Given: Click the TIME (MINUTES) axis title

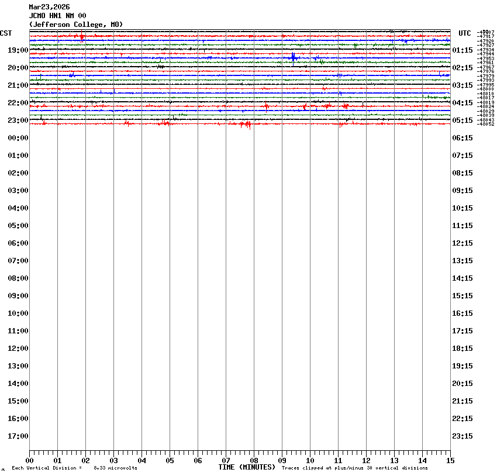Looking at the screenshot, I should pyautogui.click(x=247, y=467).
